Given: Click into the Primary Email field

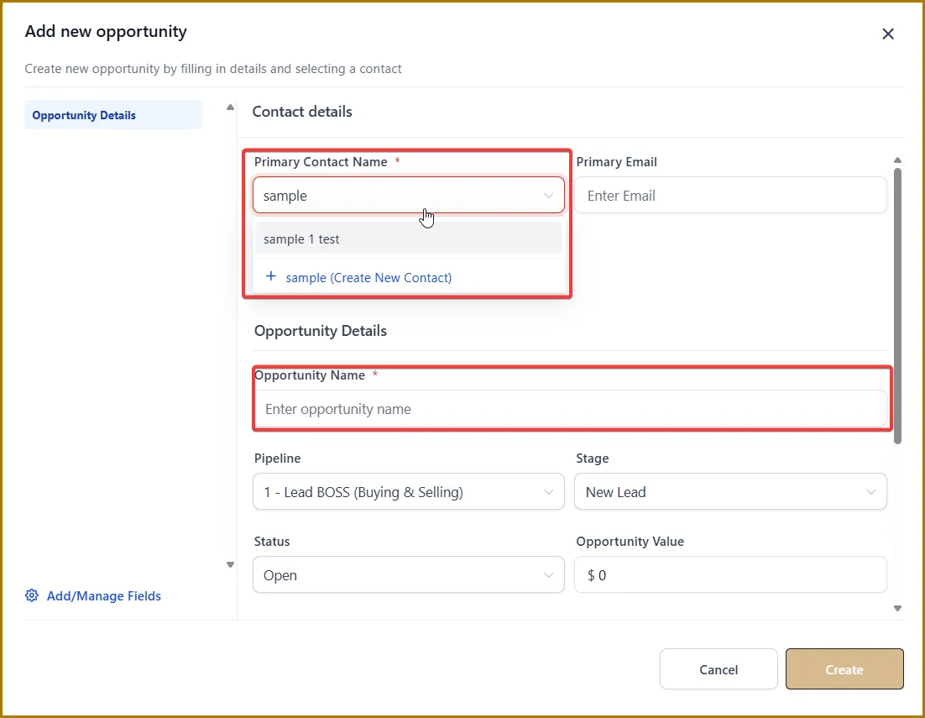Looking at the screenshot, I should point(730,196).
